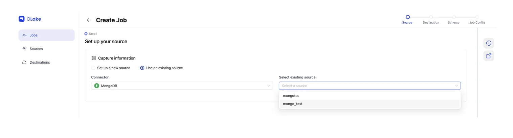The height and width of the screenshot is (138, 513).
Task: Click the back arrow beside Create Job
Action: pyautogui.click(x=89, y=20)
